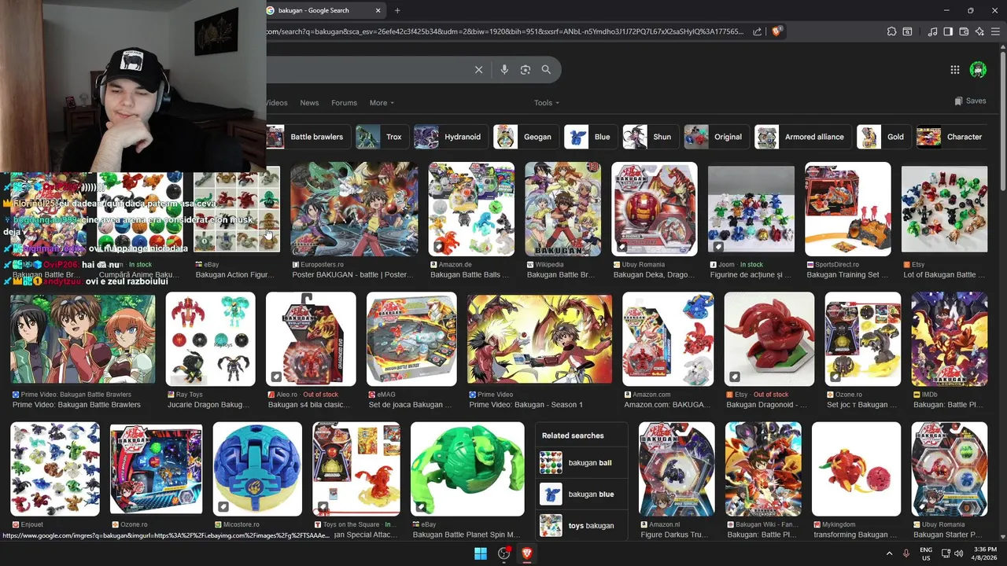Open the Ubuy Romania Bakugan Deka image
1007x566 pixels.
click(655, 209)
